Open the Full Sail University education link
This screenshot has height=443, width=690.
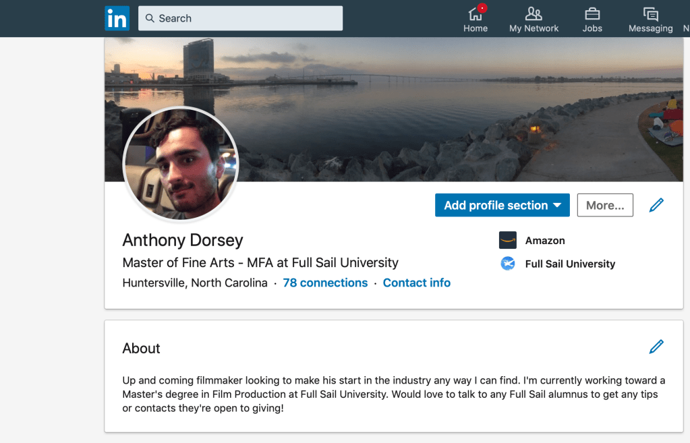click(x=570, y=264)
